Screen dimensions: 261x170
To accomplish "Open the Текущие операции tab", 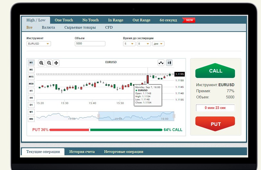I will point(43,152).
